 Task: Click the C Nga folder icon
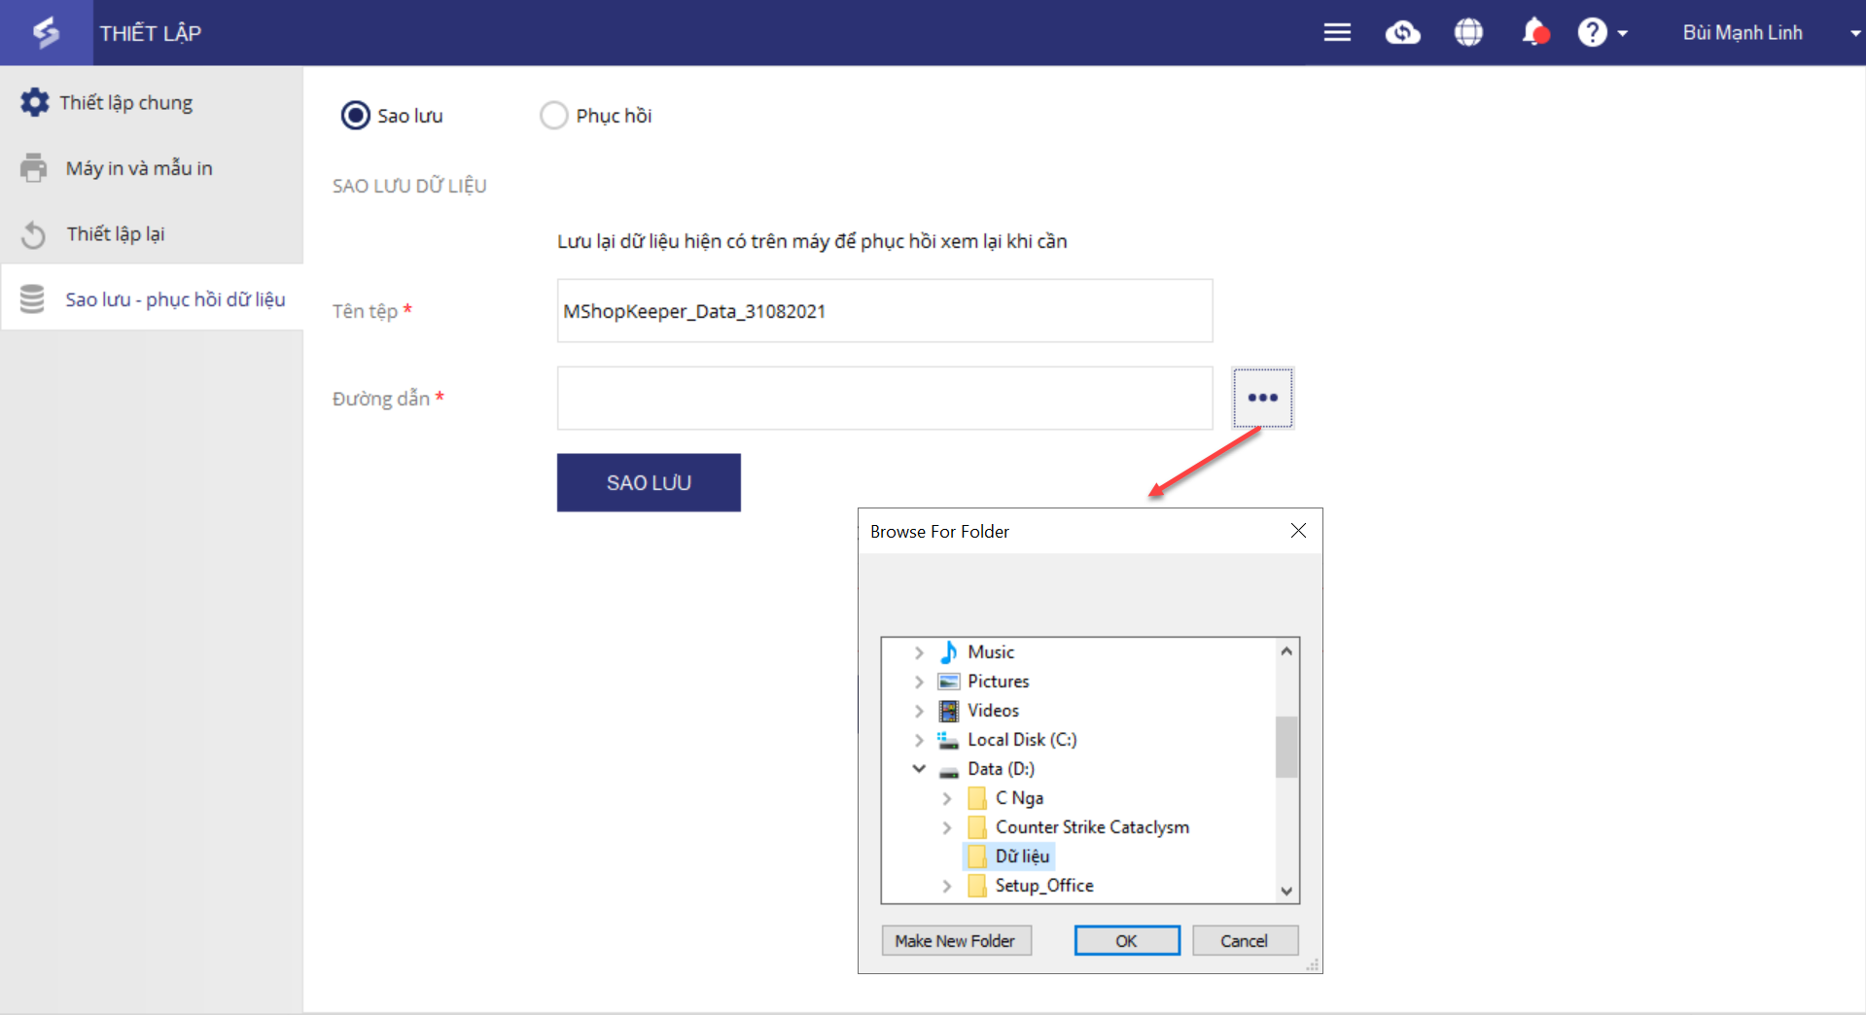pyautogui.click(x=977, y=798)
